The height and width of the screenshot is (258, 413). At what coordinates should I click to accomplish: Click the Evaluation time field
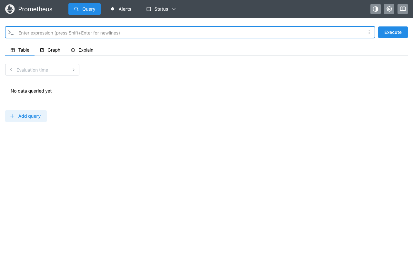(x=42, y=70)
